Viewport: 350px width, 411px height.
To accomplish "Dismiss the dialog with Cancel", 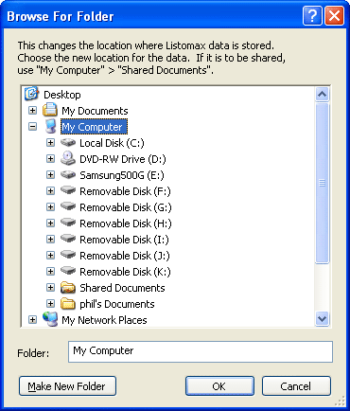I will [296, 386].
